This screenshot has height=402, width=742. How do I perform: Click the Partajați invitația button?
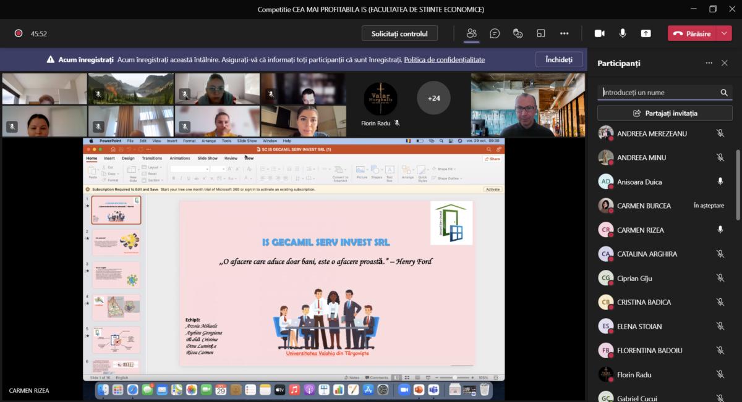tap(665, 113)
